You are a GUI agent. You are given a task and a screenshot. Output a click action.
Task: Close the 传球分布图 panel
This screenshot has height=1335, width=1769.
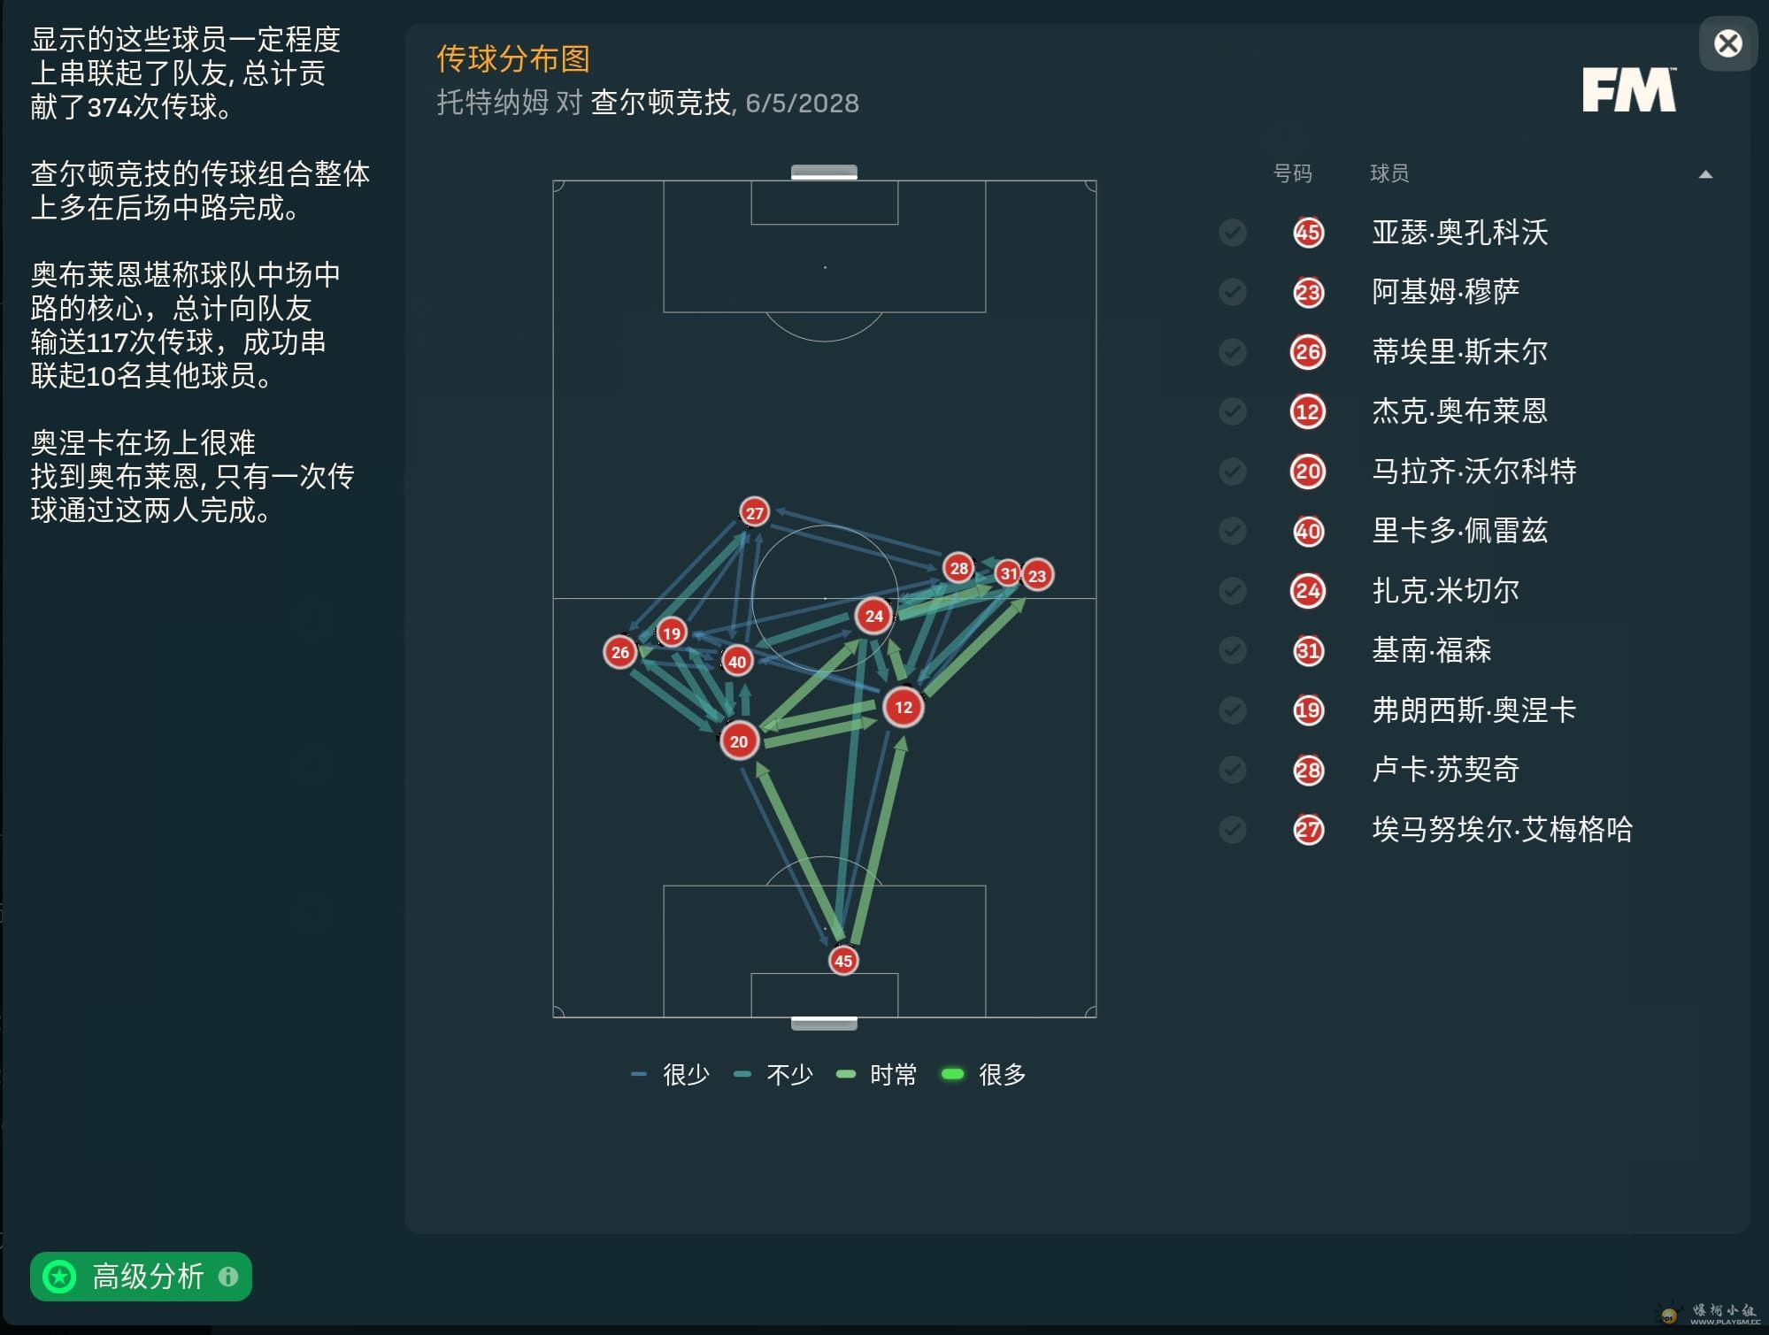pos(1727,43)
